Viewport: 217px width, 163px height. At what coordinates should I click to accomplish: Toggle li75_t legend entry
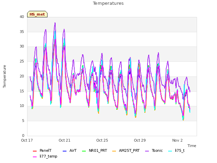tap(176, 151)
